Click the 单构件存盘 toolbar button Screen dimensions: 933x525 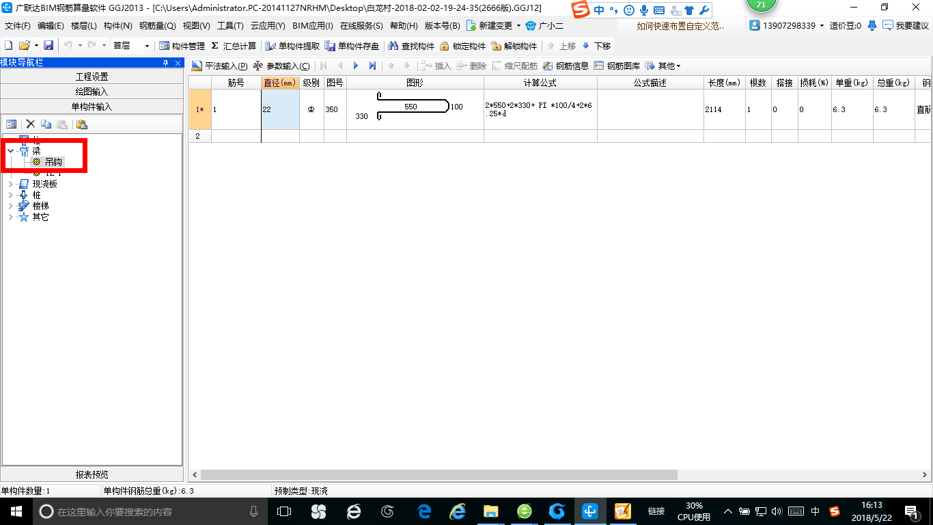(352, 46)
